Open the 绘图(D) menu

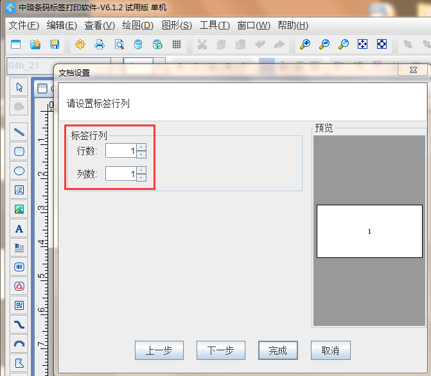tap(137, 25)
